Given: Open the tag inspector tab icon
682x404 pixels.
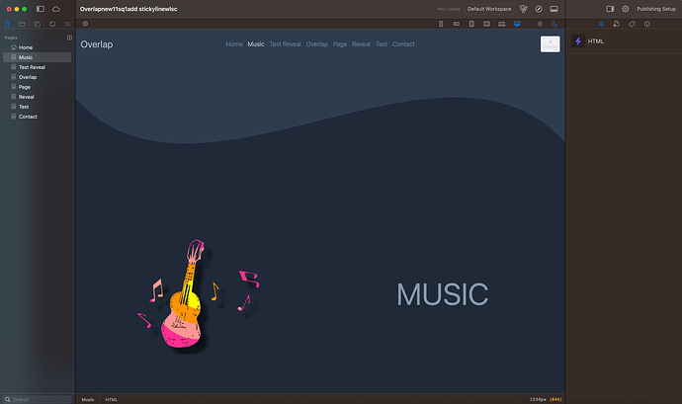Looking at the screenshot, I should click(632, 24).
